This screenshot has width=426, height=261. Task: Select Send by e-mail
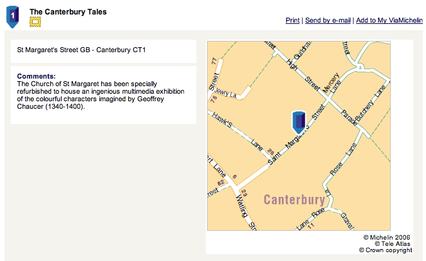(x=328, y=20)
